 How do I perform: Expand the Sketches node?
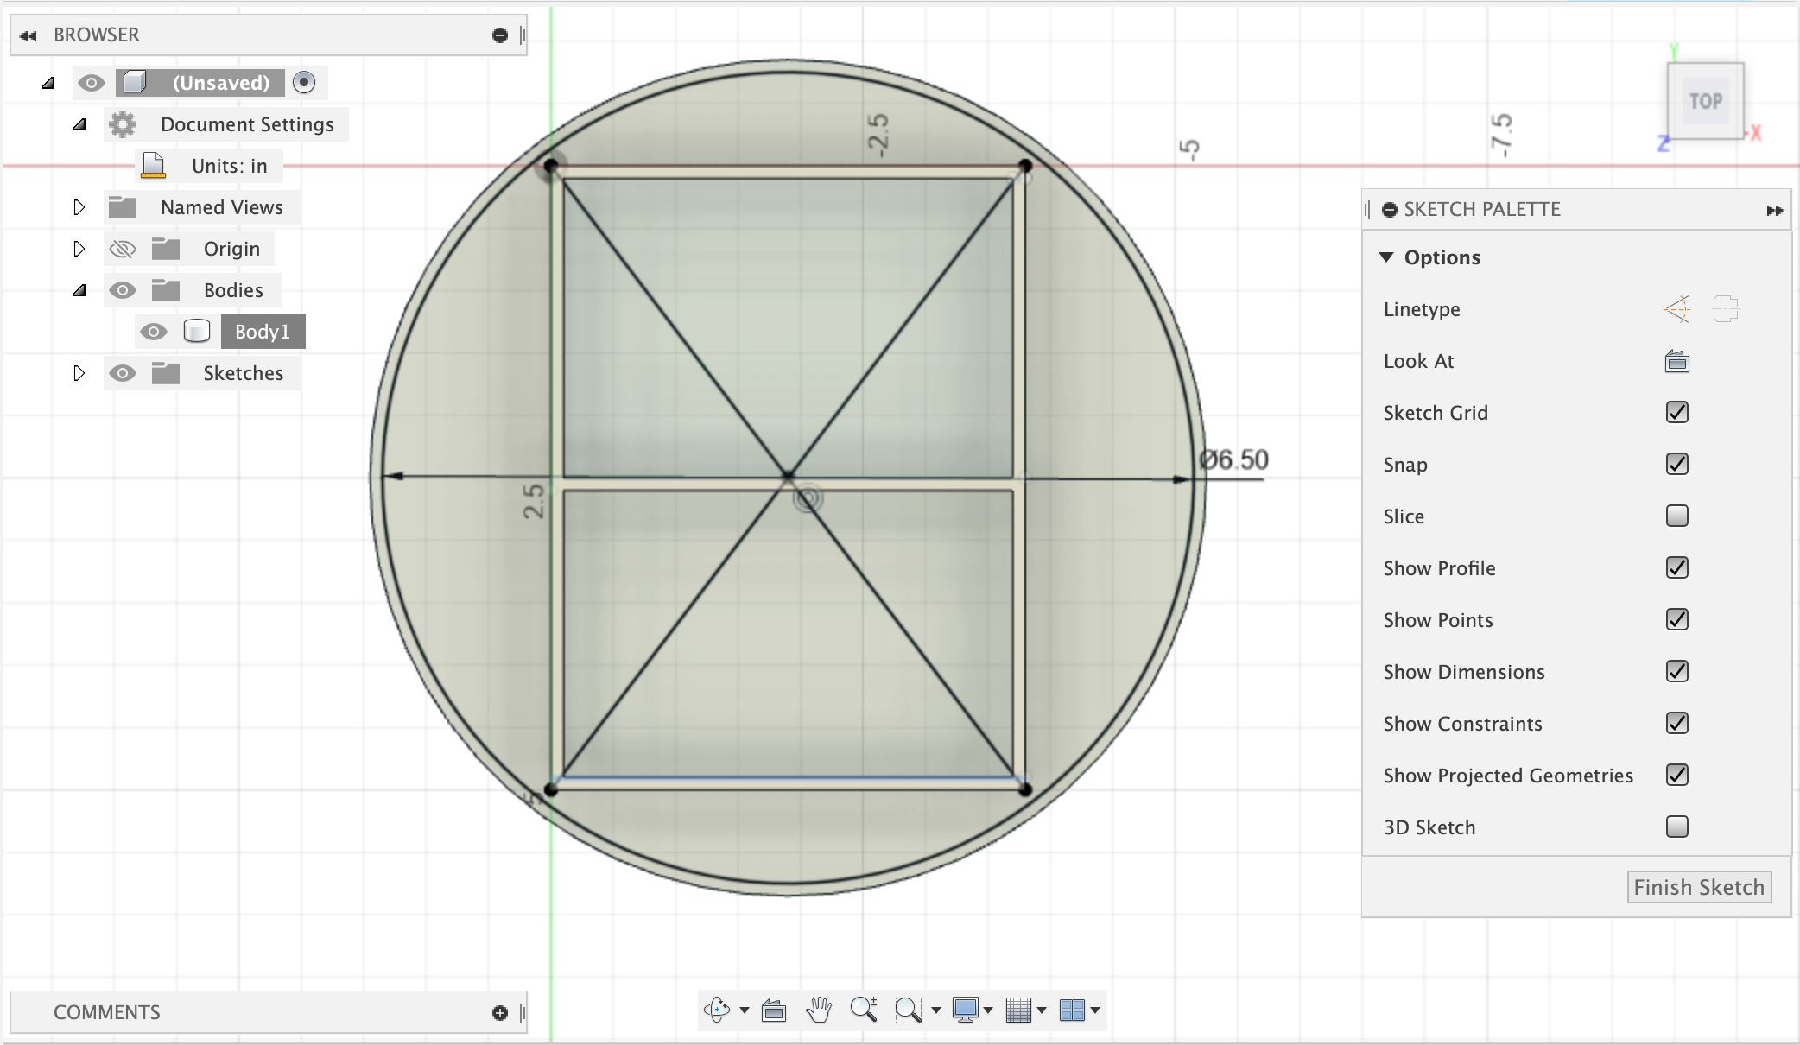pyautogui.click(x=79, y=373)
